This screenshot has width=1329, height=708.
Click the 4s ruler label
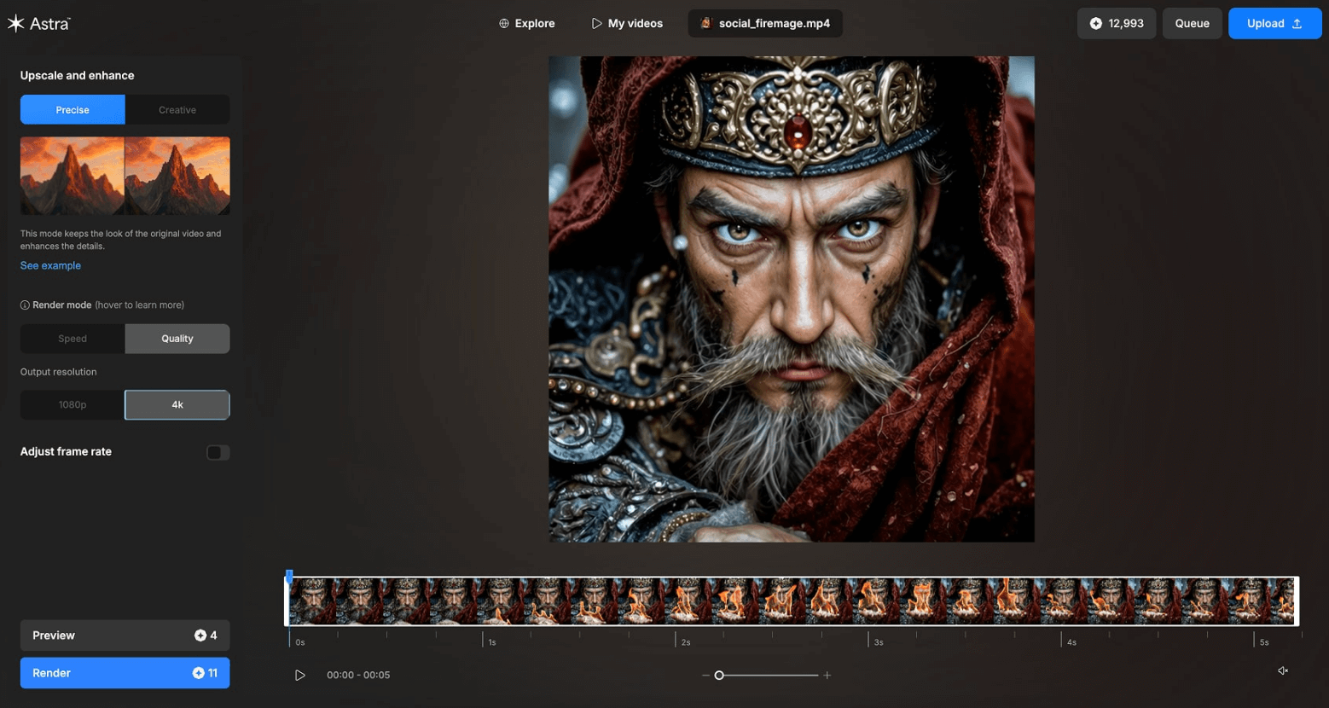(1071, 642)
